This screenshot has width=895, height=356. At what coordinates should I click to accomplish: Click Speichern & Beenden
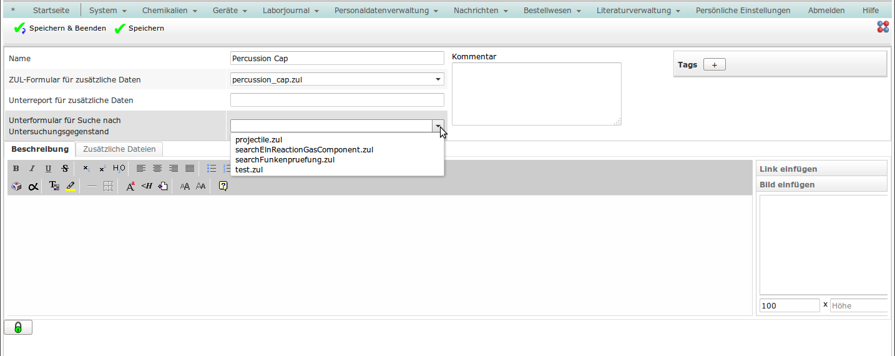click(60, 28)
